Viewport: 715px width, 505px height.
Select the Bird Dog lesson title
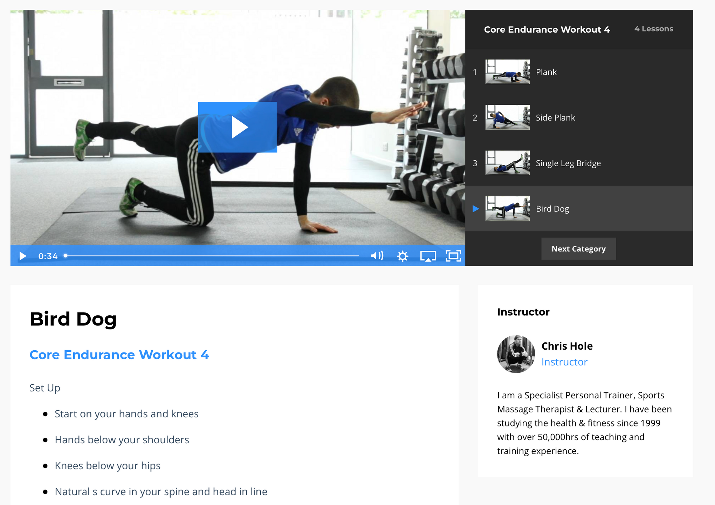click(x=552, y=209)
